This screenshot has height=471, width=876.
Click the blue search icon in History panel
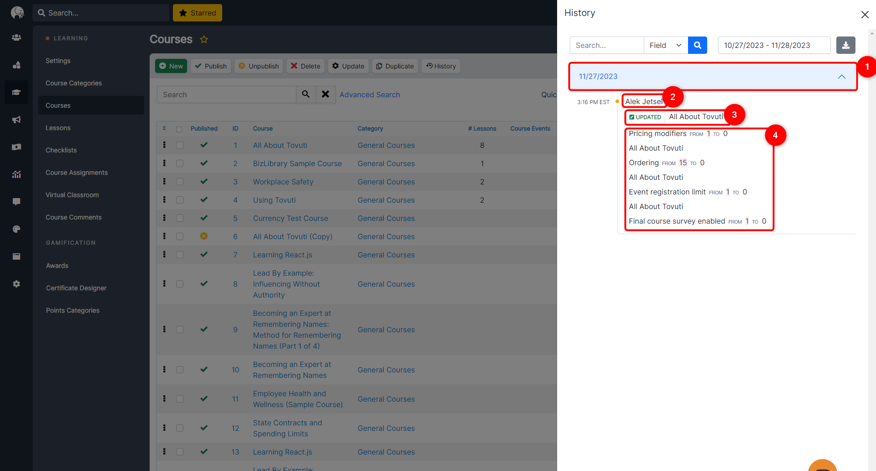click(x=697, y=45)
